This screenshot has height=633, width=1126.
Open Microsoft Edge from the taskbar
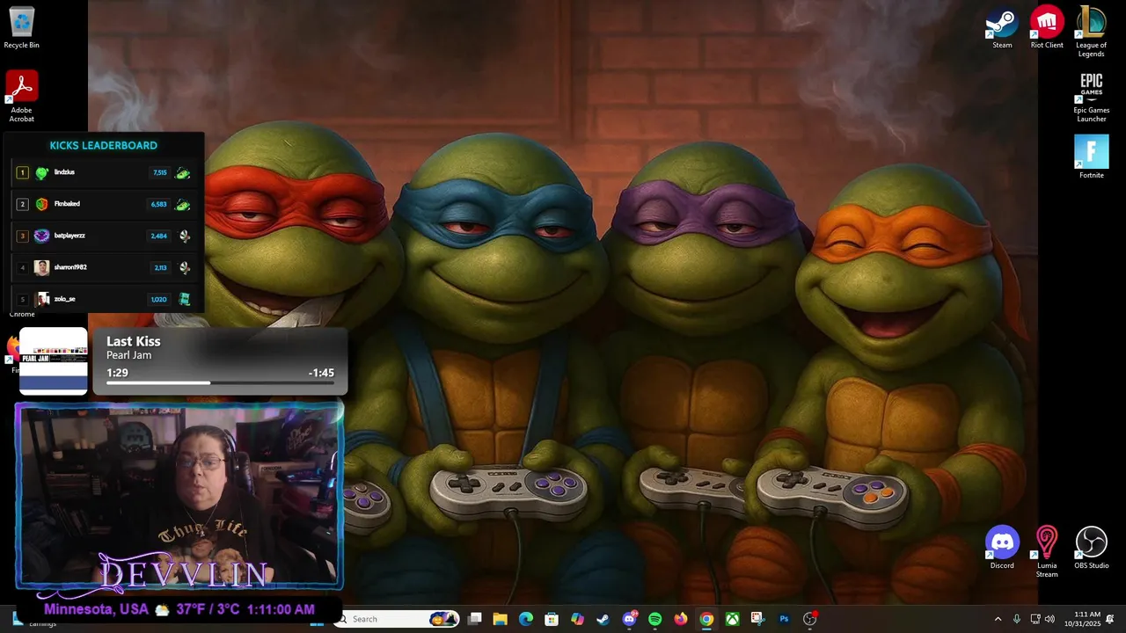526,619
